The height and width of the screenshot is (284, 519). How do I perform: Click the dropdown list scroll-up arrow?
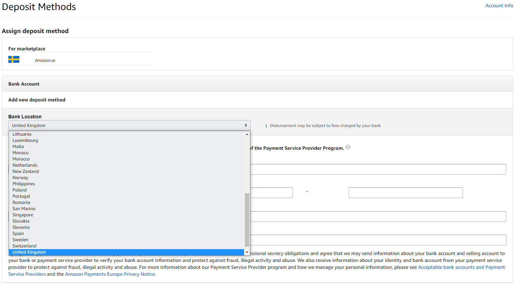click(247, 134)
